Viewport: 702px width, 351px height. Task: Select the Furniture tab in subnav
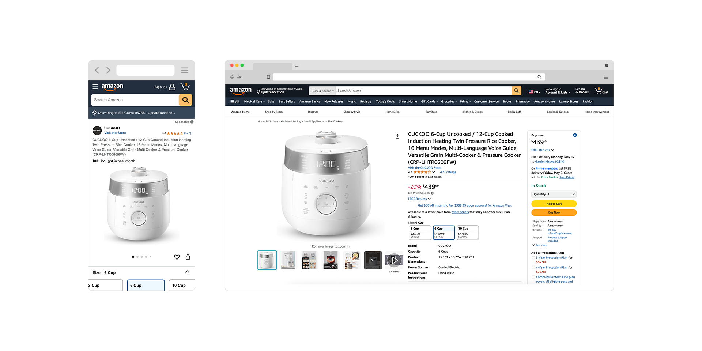pos(431,112)
